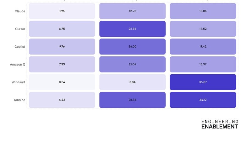This screenshot has width=251, height=141.
Task: Select the dark cell showing 31.56
Action: (x=132, y=29)
